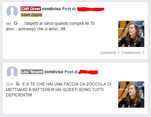Click the redacted author name in first post
The width and height of the screenshot is (151, 117).
pyautogui.click(x=91, y=9)
